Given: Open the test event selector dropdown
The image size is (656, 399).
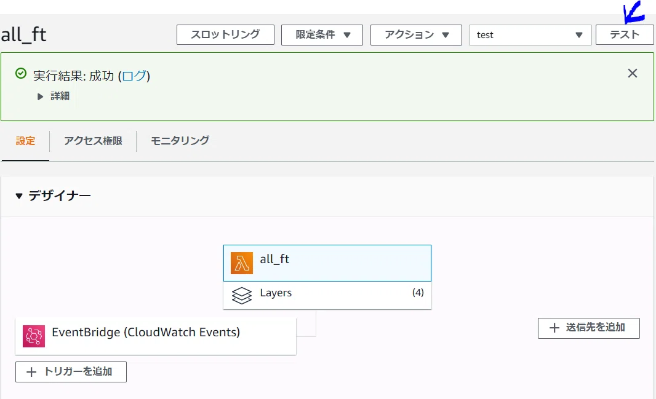Looking at the screenshot, I should [x=530, y=35].
